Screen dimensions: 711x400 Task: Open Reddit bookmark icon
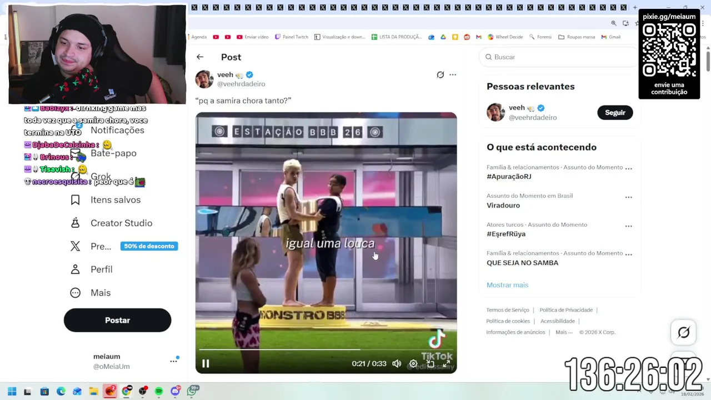[x=467, y=37]
